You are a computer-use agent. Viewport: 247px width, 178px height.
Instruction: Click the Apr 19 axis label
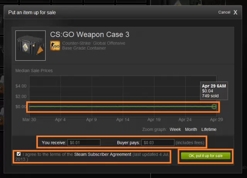(154, 120)
